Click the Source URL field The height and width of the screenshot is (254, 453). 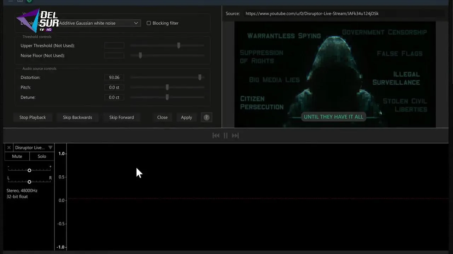tap(343, 13)
